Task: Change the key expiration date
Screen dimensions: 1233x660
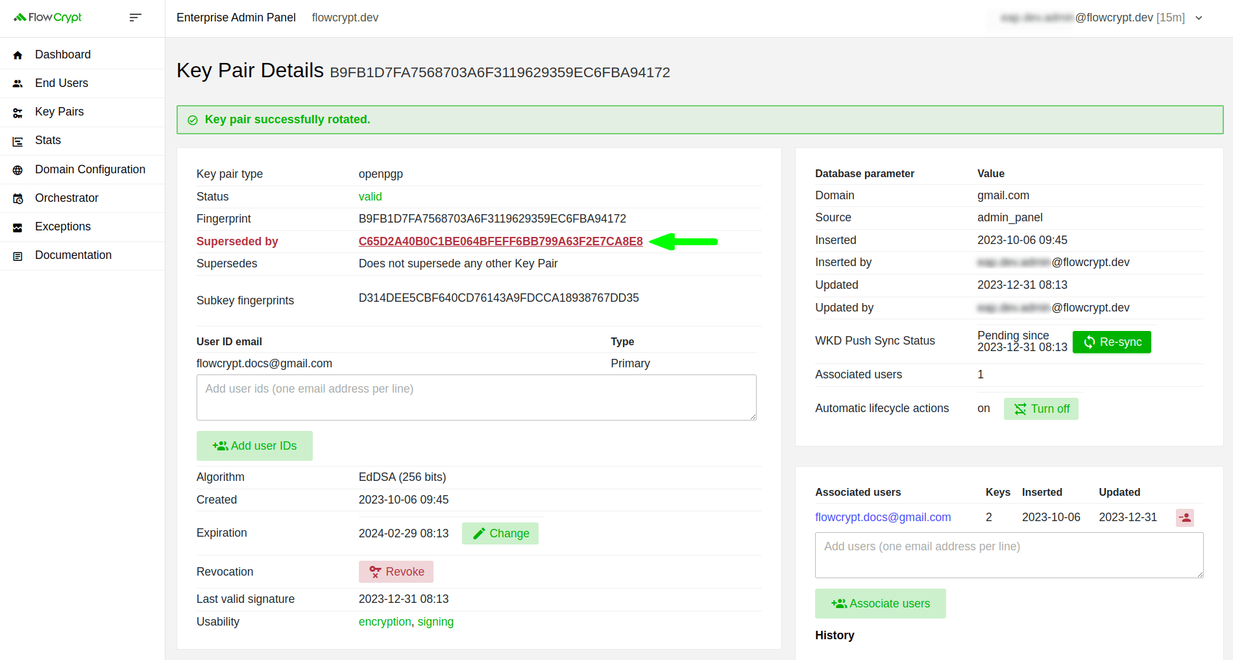Action: pos(500,533)
